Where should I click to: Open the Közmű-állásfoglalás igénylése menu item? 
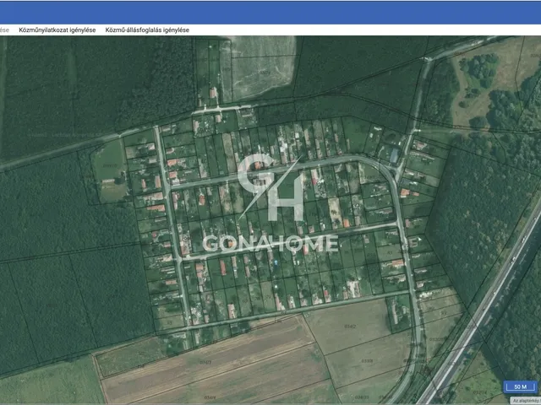(x=147, y=30)
